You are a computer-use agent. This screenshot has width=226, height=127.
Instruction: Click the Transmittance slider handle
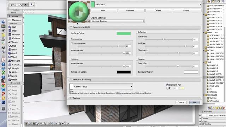(118, 46)
